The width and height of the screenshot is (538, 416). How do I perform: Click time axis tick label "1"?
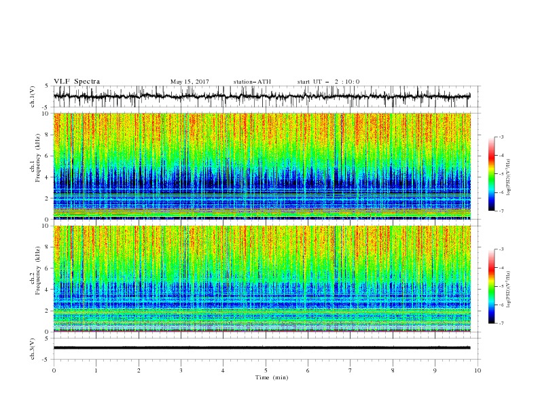(x=96, y=370)
